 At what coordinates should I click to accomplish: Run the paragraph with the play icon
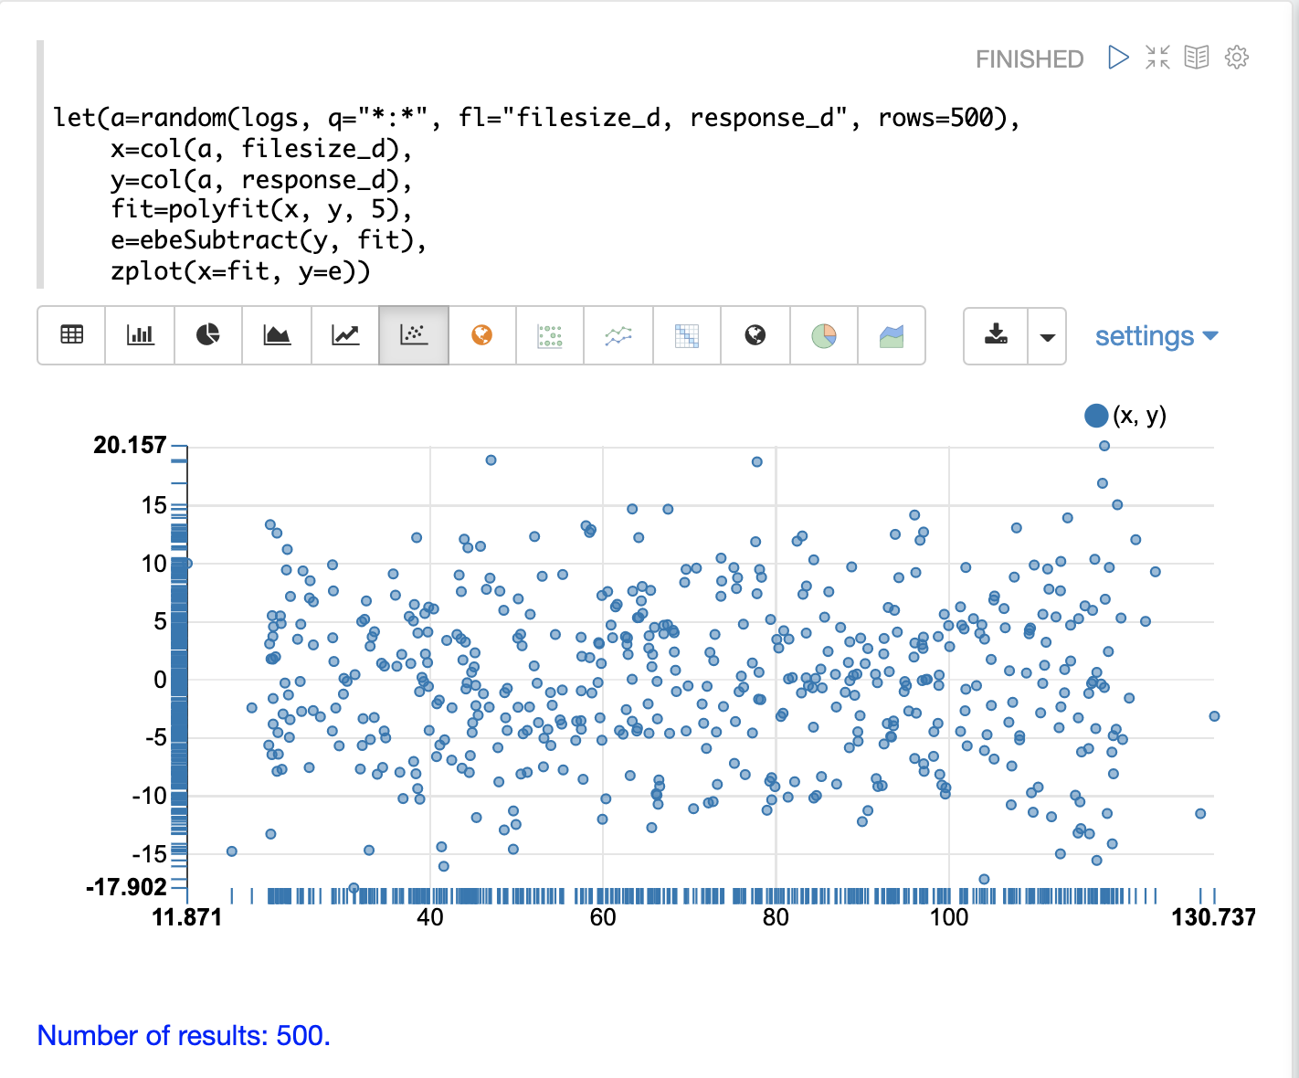click(1117, 58)
